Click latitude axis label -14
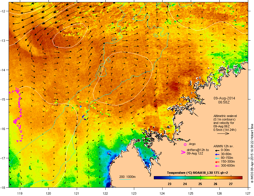Image resolution: width=254 pixels, height=196 pixels. pyautogui.click(x=3, y=70)
